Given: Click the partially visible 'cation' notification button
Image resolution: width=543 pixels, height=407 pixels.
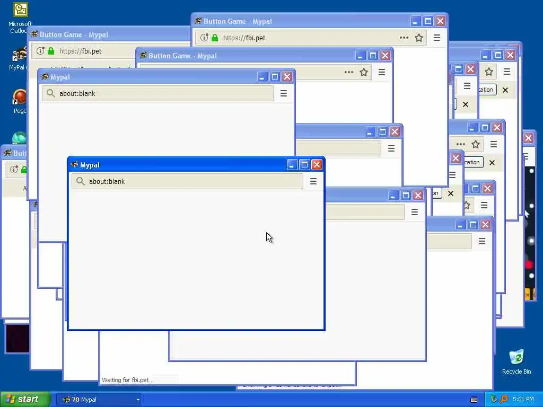Looking at the screenshot, I should (474, 162).
